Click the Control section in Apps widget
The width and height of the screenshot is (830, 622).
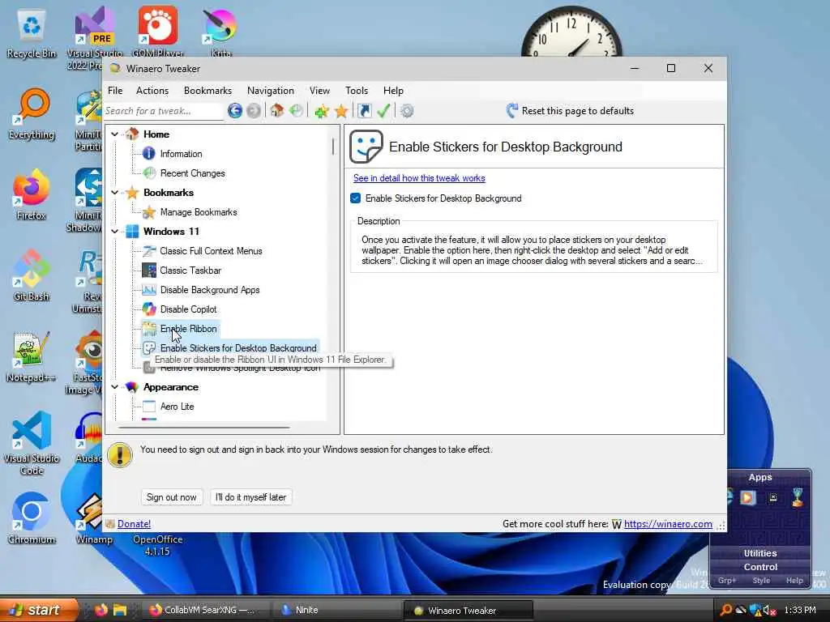coord(760,566)
